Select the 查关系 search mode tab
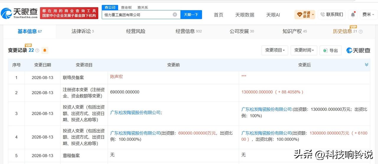378x164 pixels. point(143,7)
